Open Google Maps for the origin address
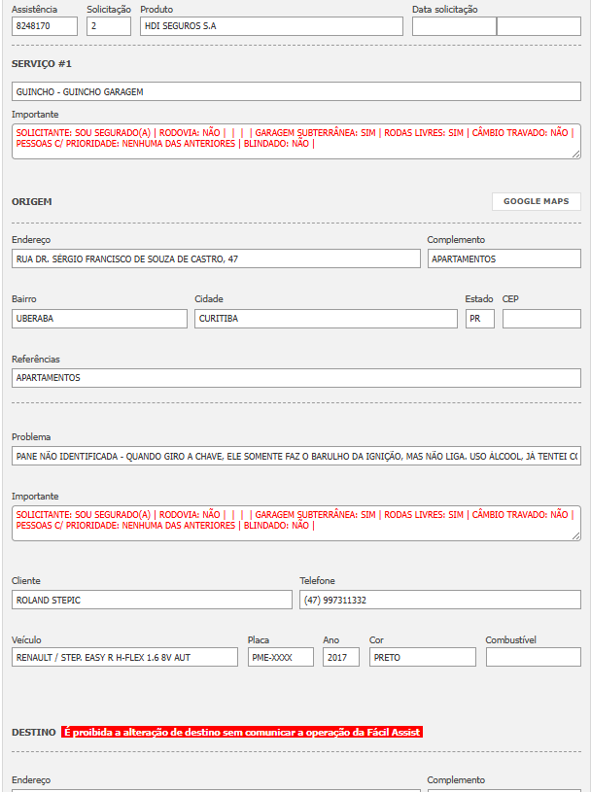The width and height of the screenshot is (591, 792). coord(536,201)
